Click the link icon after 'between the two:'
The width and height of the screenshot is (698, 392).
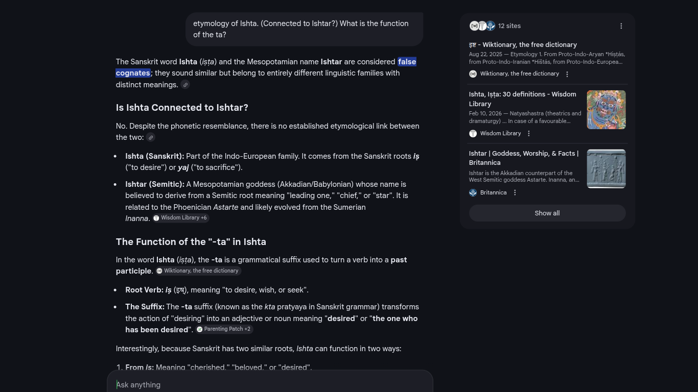click(151, 137)
